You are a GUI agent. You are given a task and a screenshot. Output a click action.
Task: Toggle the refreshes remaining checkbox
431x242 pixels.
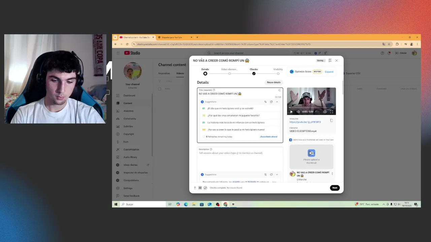pyautogui.click(x=204, y=137)
